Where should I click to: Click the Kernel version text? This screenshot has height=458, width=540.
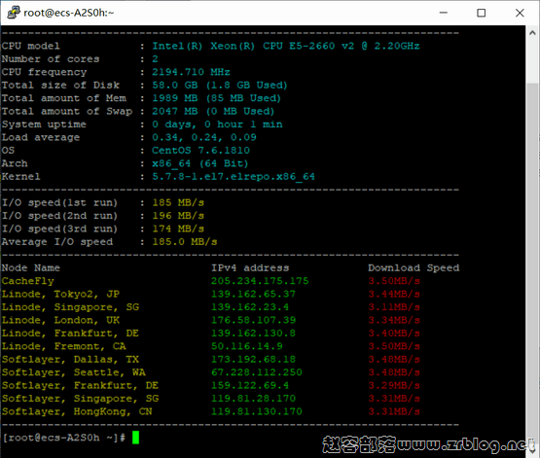pyautogui.click(x=234, y=177)
